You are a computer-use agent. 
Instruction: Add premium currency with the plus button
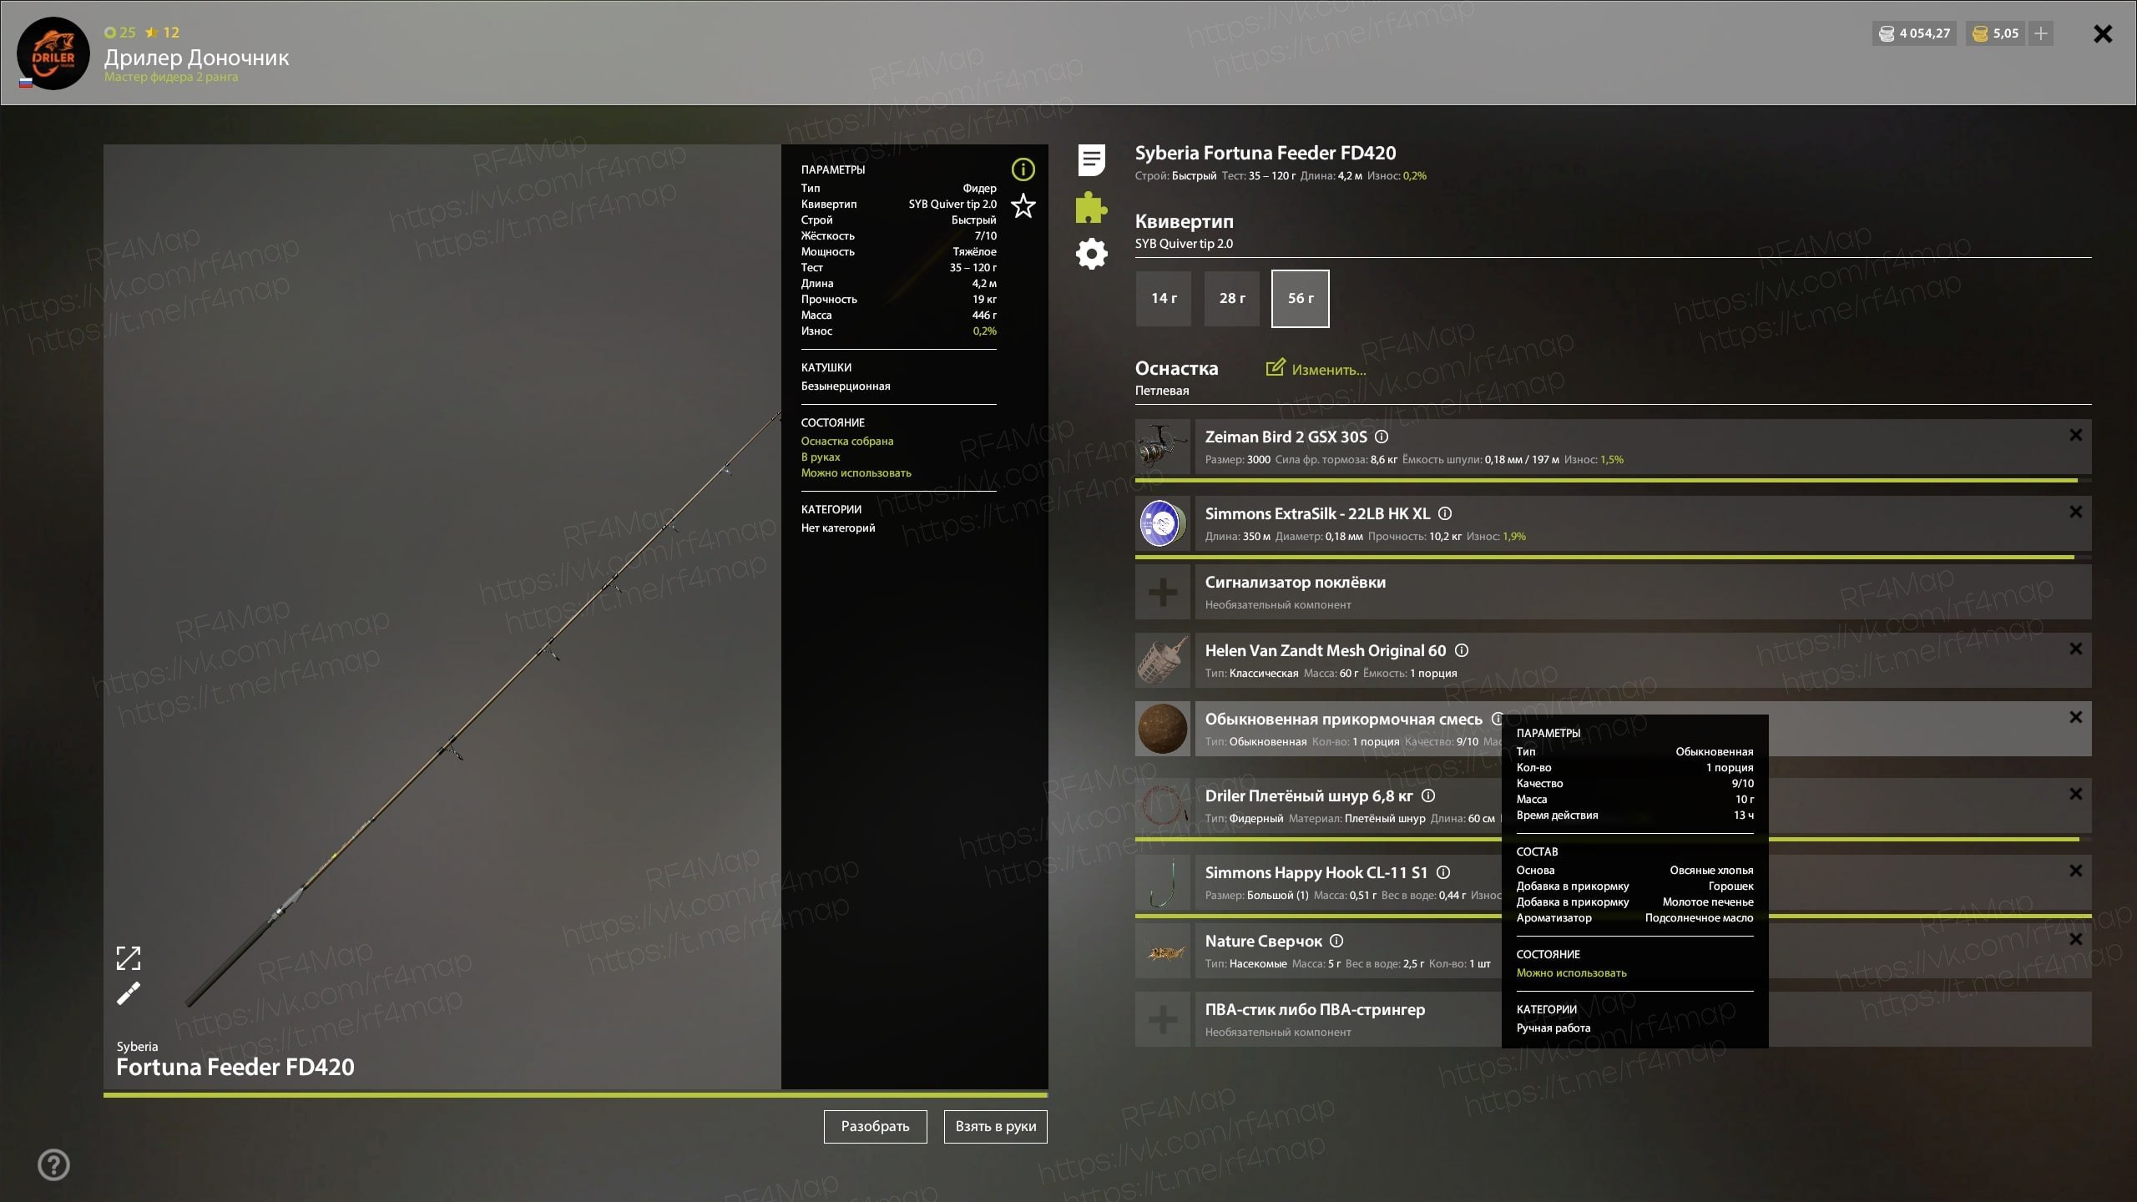pos(2041,33)
